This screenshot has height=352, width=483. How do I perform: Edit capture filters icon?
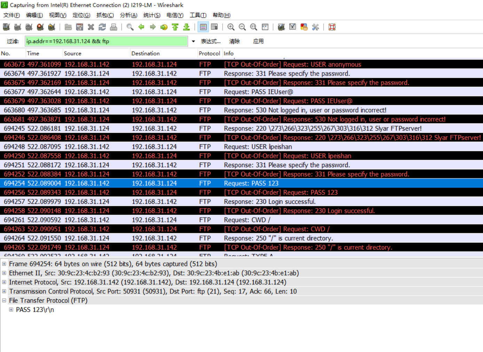pyautogui.click(x=281, y=27)
